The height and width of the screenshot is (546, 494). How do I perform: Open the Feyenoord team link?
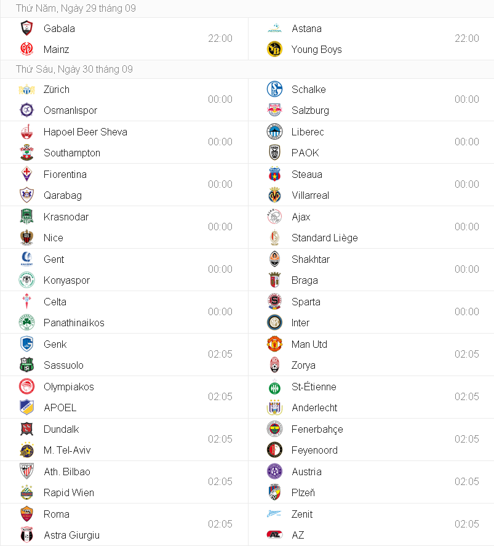point(314,450)
